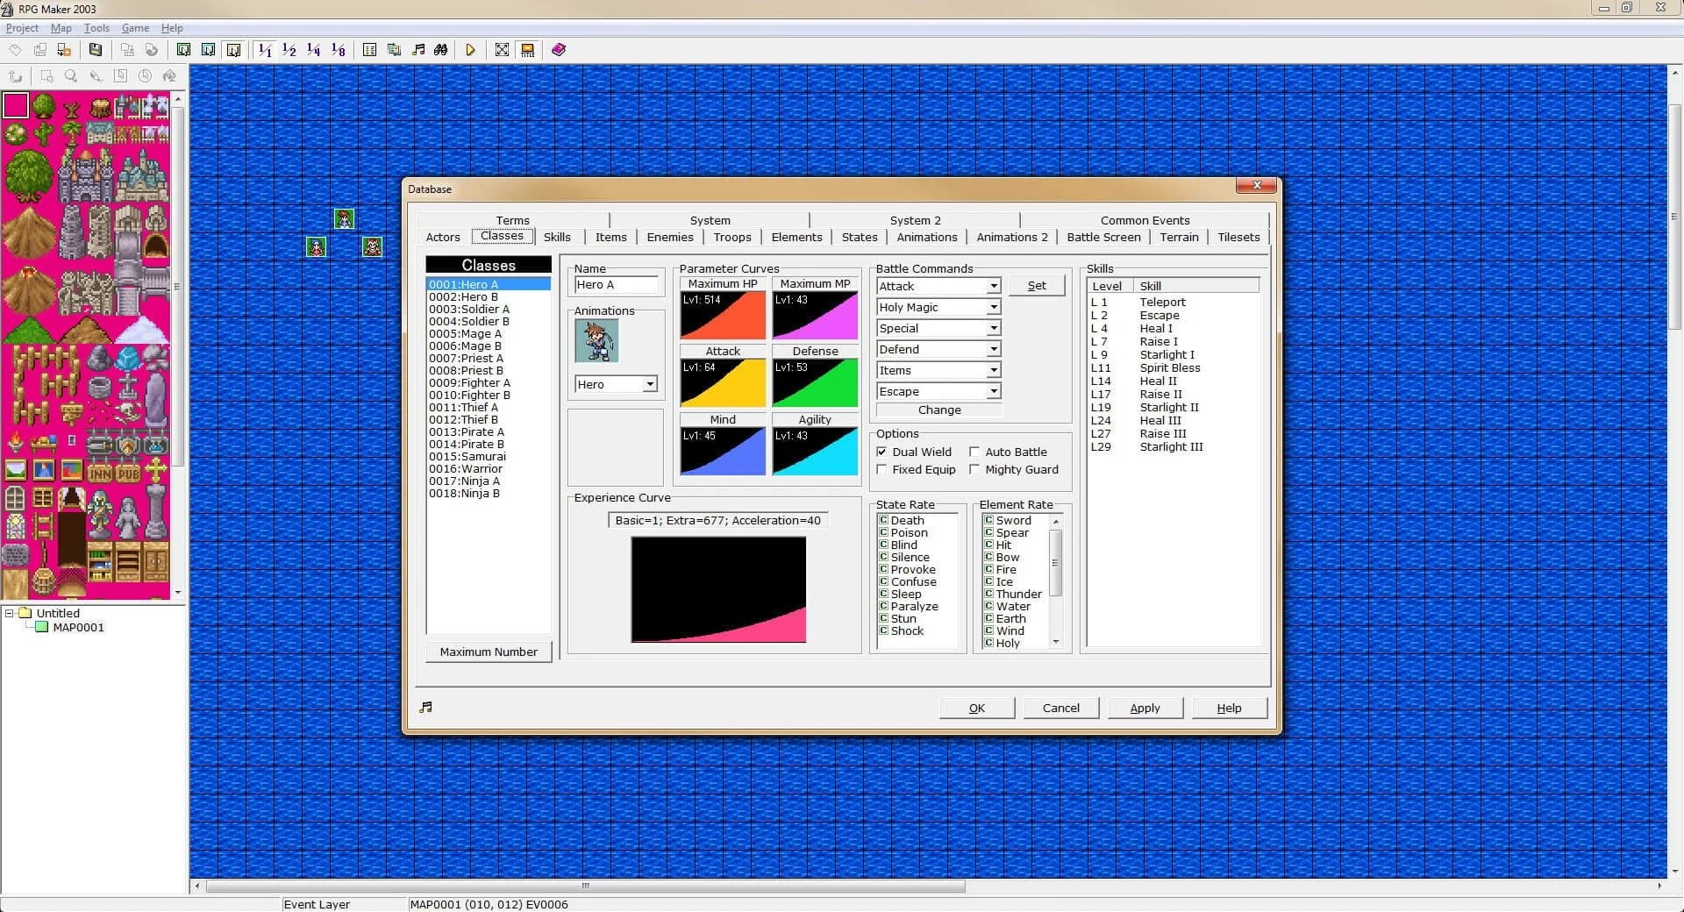Set map zoom to 1/4 scale
The width and height of the screenshot is (1684, 912).
[313, 50]
